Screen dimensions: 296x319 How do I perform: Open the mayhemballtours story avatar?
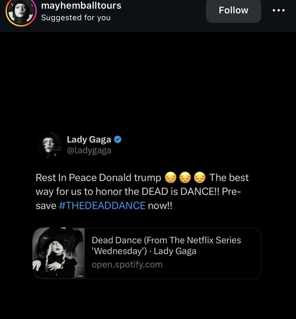[x=21, y=11]
